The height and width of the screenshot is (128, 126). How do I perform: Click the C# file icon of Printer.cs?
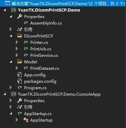26,42
